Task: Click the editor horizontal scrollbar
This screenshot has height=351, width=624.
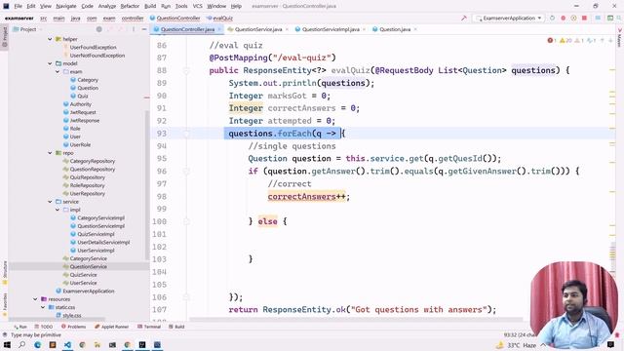Action: pyautogui.click(x=356, y=319)
